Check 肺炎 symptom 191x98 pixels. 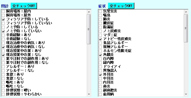(100, 19)
